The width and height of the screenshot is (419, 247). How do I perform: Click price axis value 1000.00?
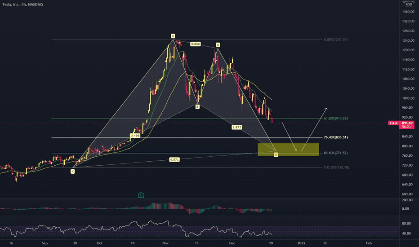[x=408, y=98]
